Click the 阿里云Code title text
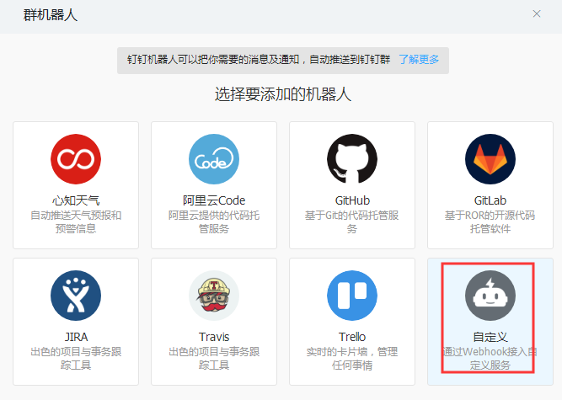The width and height of the screenshot is (562, 400). 214,200
